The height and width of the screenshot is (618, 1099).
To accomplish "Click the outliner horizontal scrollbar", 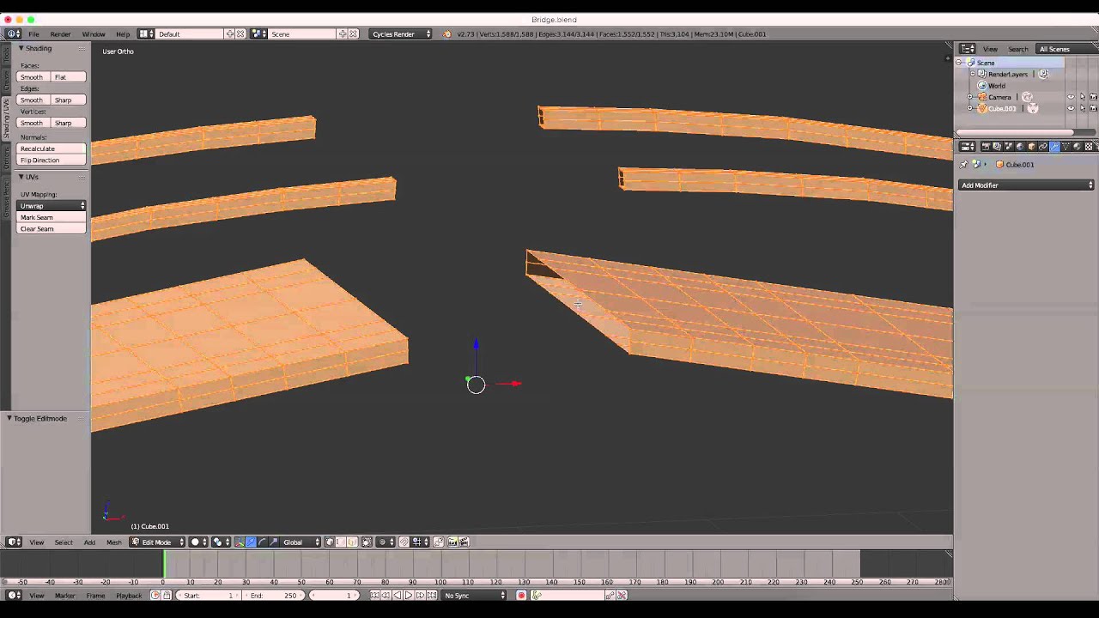I will (x=1015, y=132).
